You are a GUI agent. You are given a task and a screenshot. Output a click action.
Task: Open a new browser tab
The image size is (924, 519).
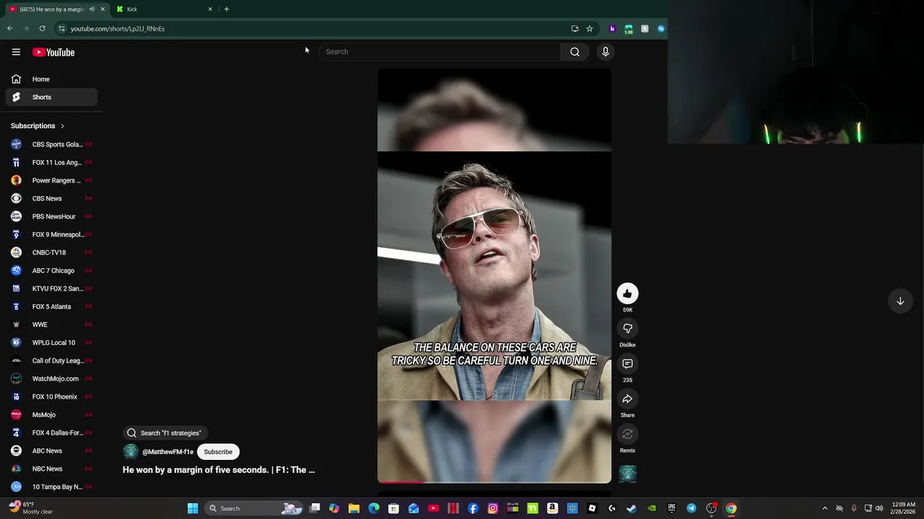227,9
